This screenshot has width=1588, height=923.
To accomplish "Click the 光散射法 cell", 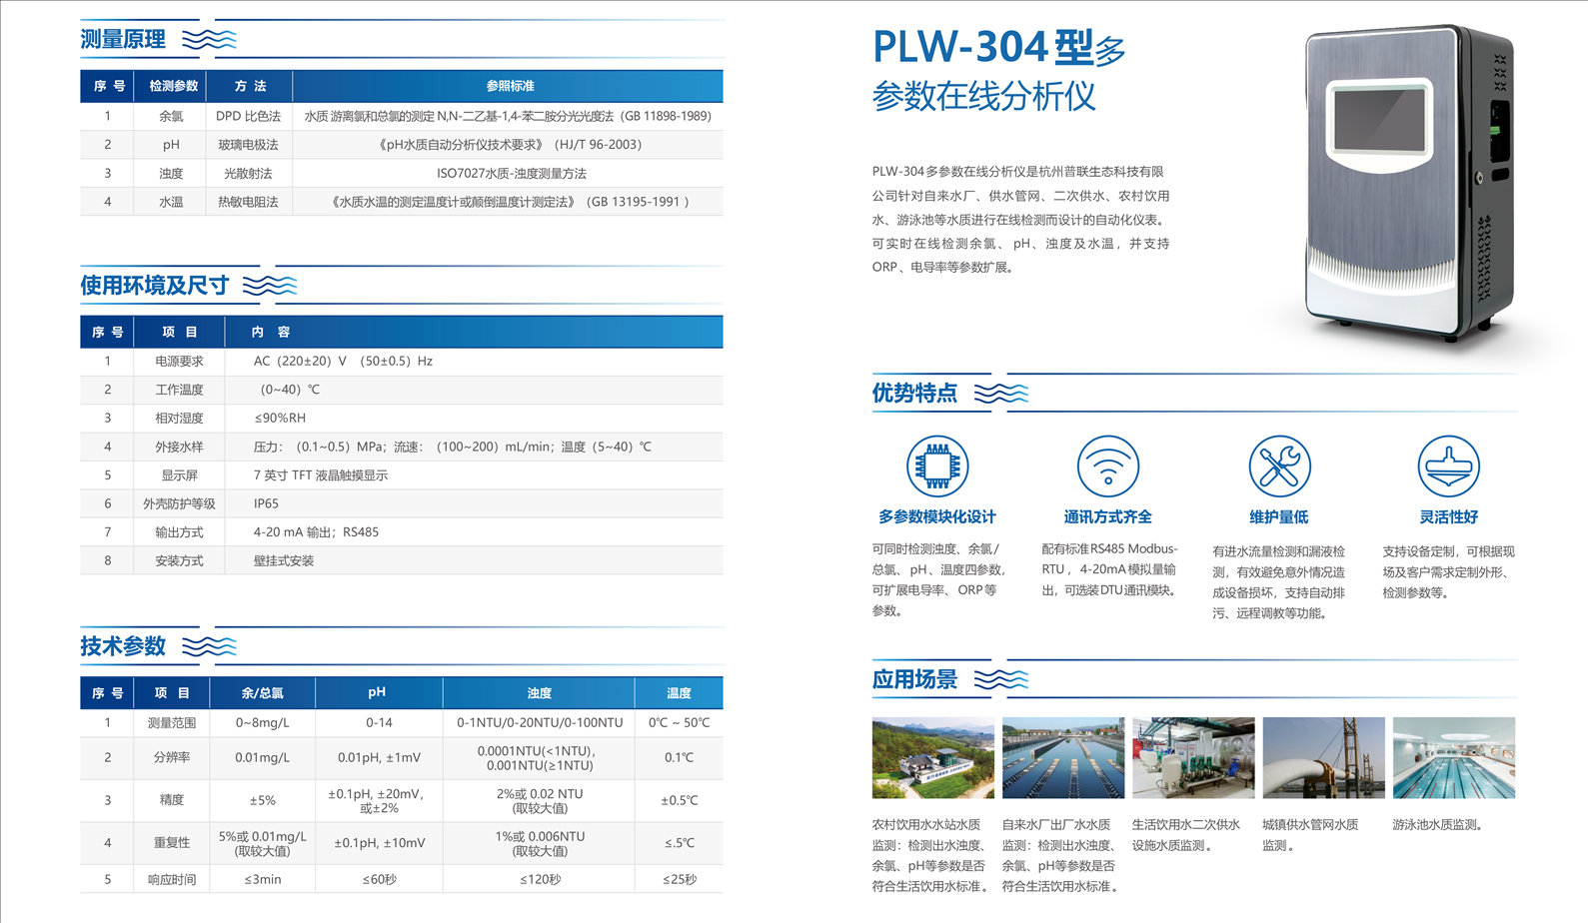I will pyautogui.click(x=248, y=173).
